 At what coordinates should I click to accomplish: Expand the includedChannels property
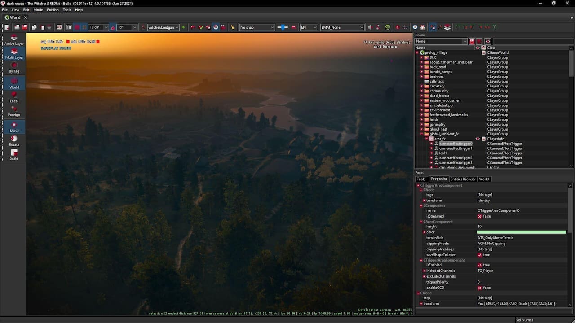[x=424, y=271]
